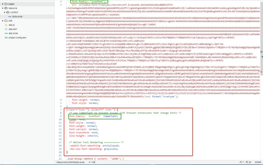Click the speak: none line 10
263x165 pixels.
tap(77, 119)
